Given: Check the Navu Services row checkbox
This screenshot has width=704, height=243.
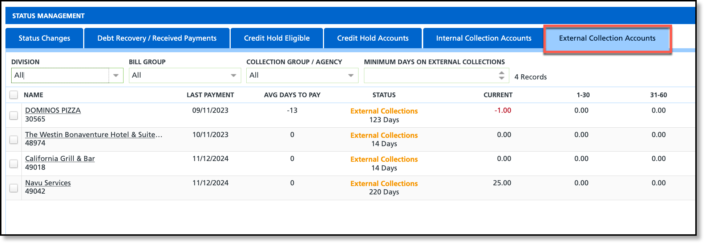Looking at the screenshot, I should tap(13, 188).
